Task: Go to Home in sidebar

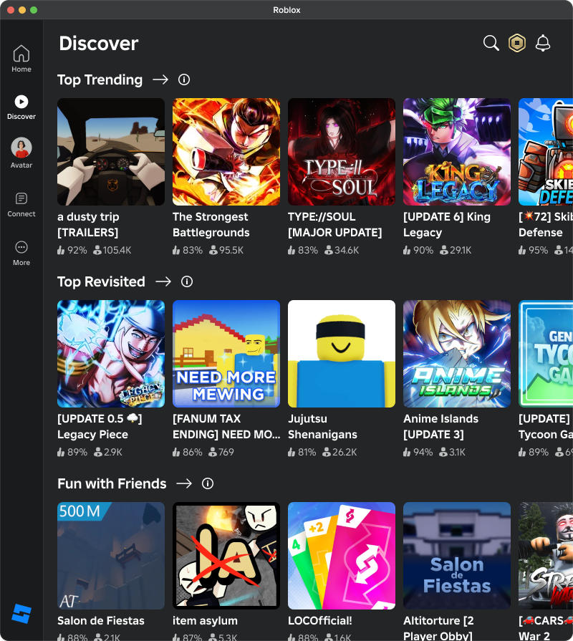Action: 21,59
